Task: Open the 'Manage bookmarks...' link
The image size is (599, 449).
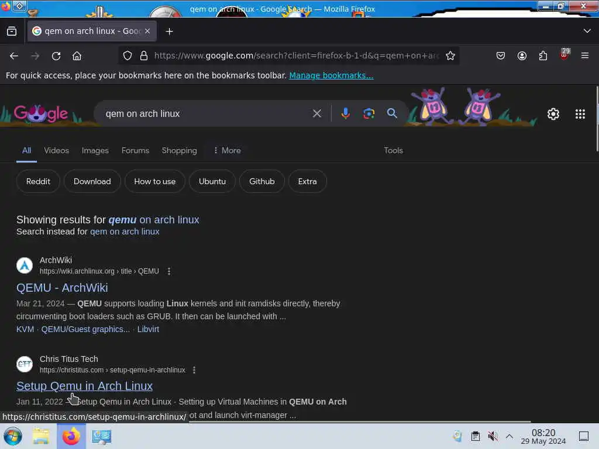Action: (331, 75)
